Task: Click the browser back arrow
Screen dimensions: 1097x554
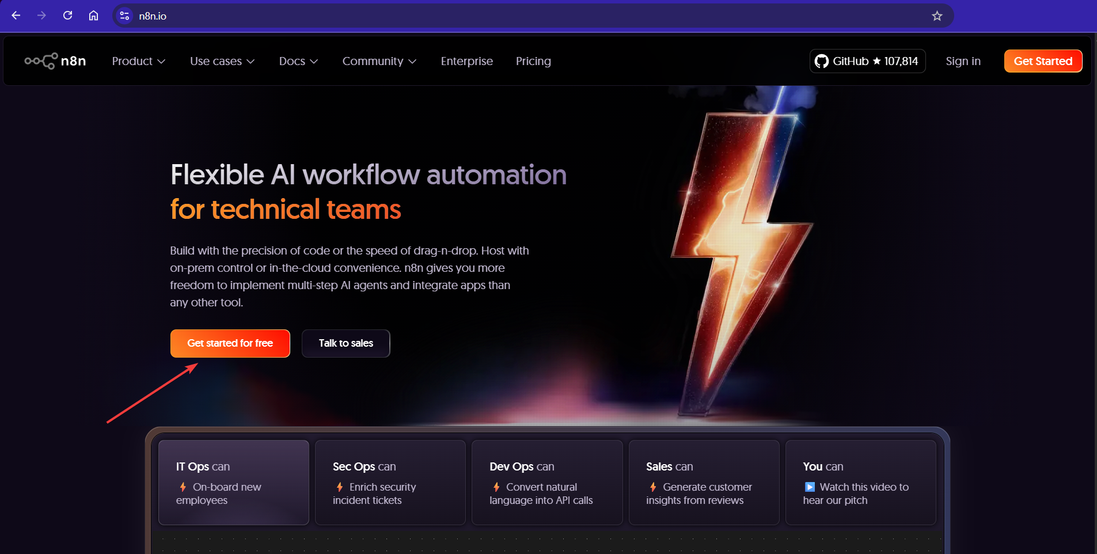Action: pyautogui.click(x=16, y=16)
